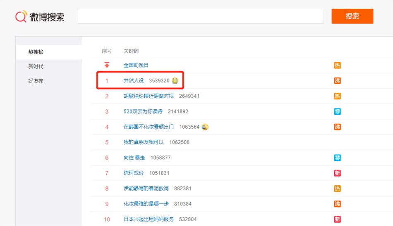Click the 沸 badge for 化妆最难的是哪一步
The image size is (393, 226).
pyautogui.click(x=337, y=204)
